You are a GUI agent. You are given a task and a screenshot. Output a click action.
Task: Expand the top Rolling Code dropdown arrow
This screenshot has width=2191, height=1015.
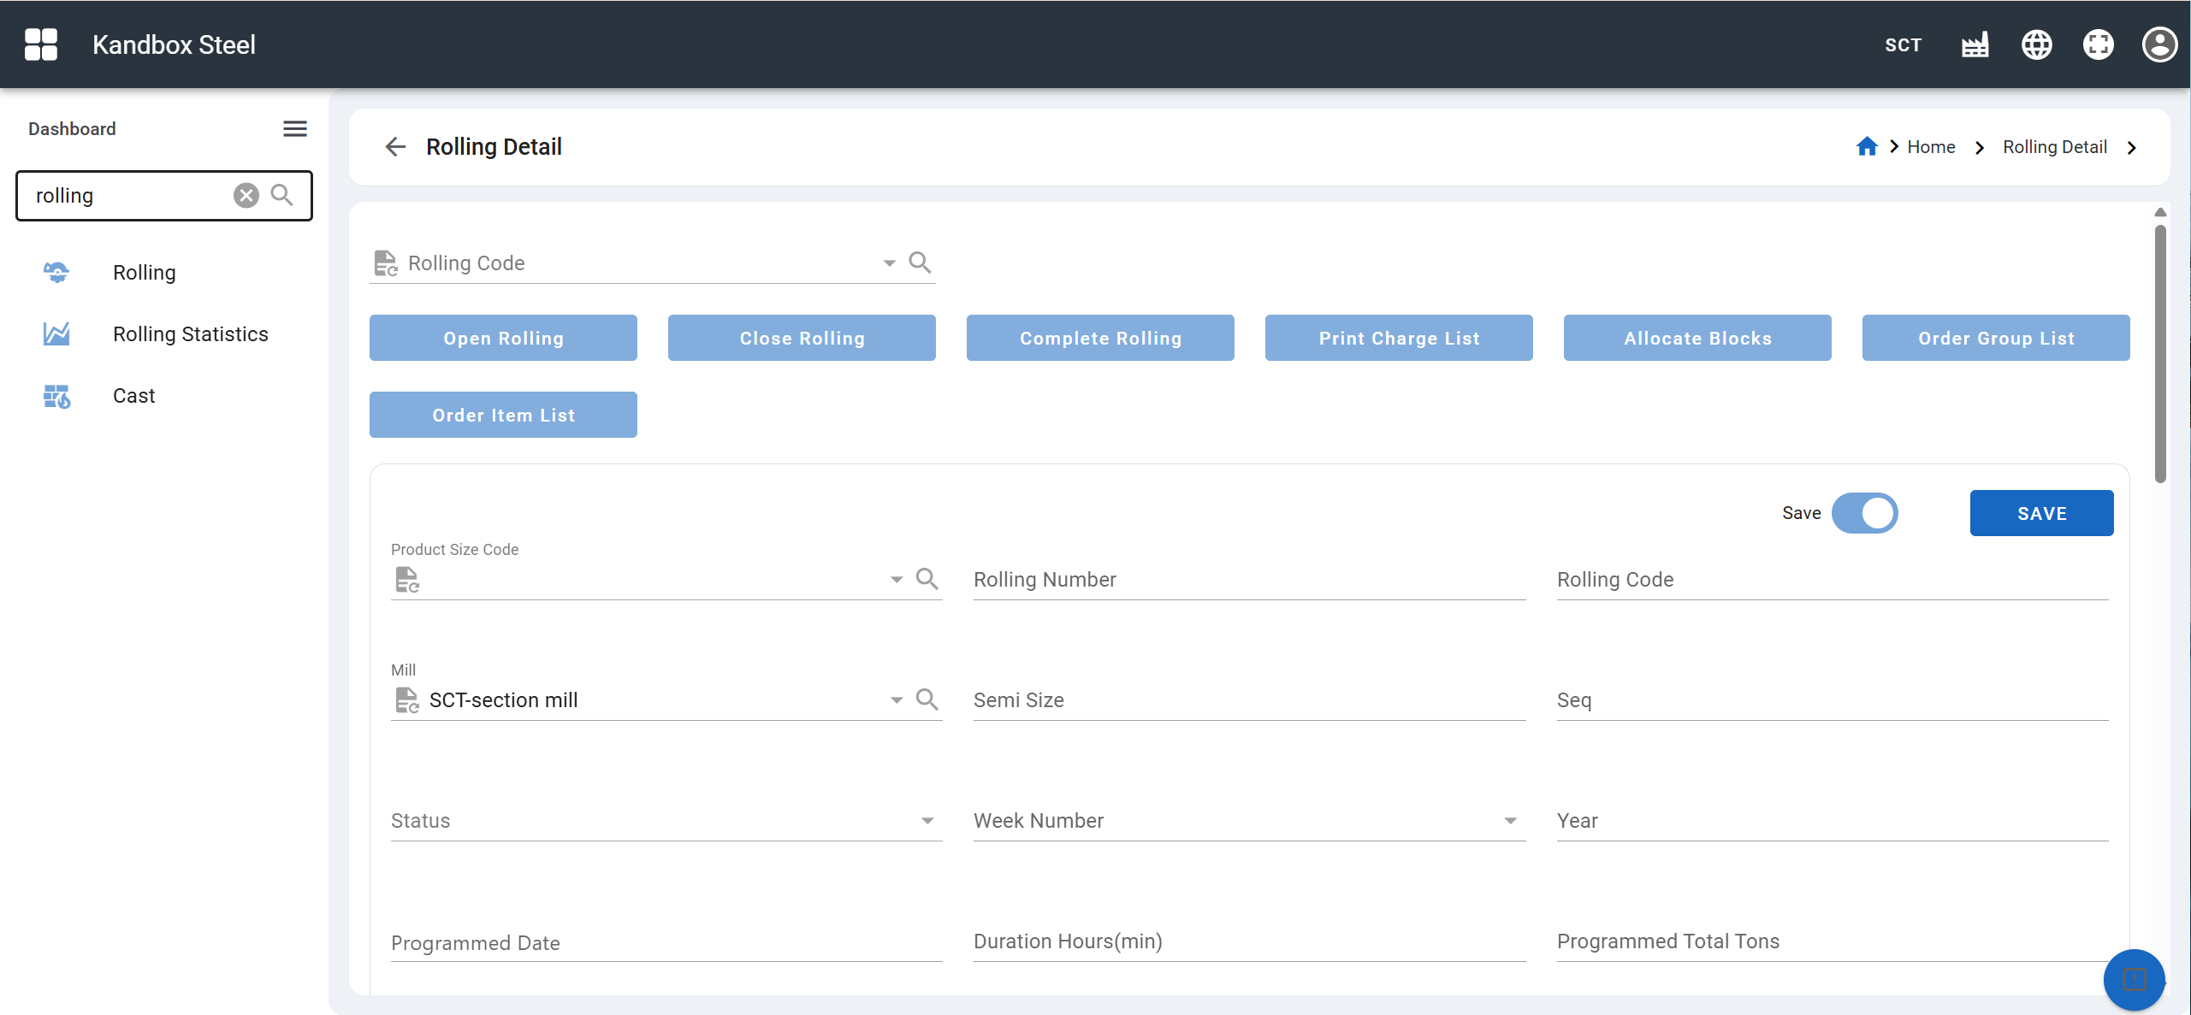889,263
